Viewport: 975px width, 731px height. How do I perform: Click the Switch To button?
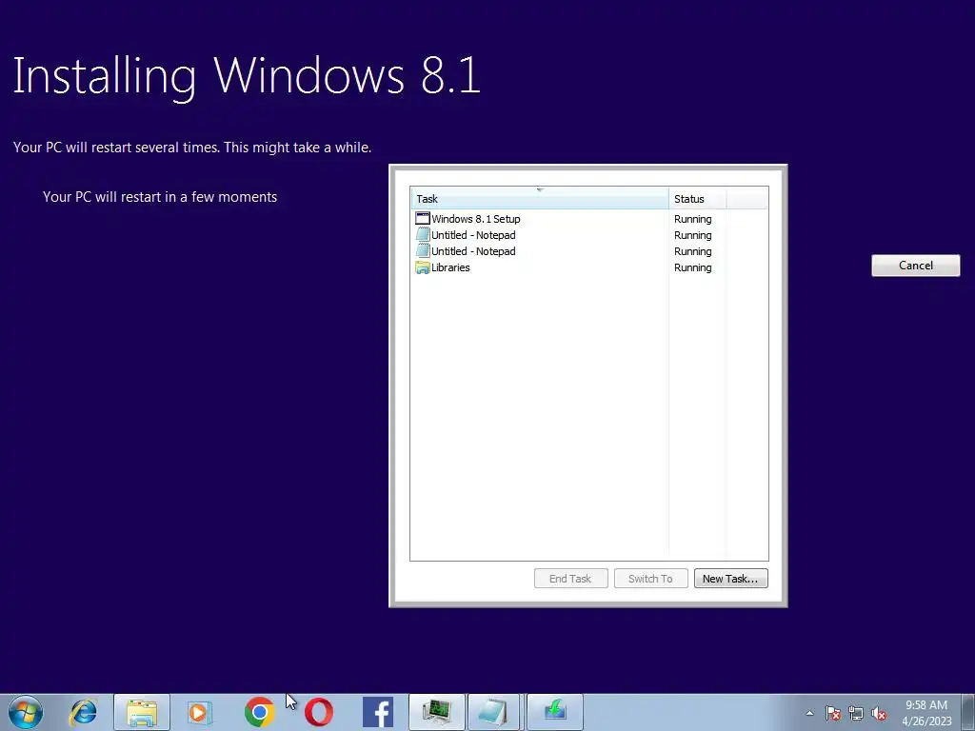click(x=650, y=578)
